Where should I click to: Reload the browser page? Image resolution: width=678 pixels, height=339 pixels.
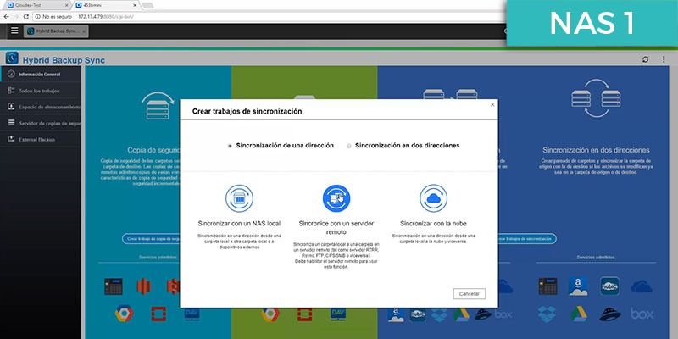click(x=26, y=16)
